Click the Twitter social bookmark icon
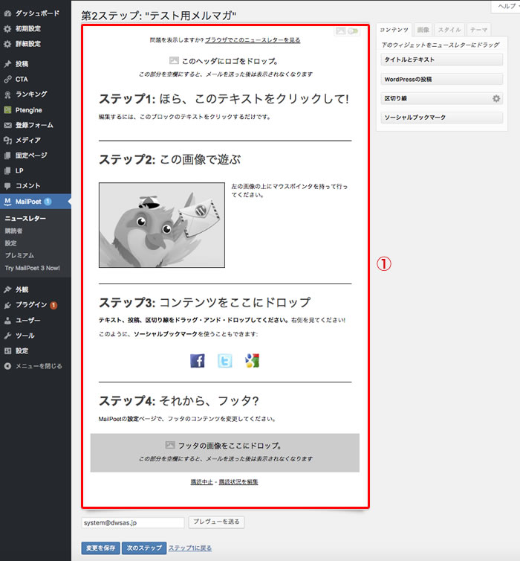This screenshot has width=520, height=561. tap(224, 361)
